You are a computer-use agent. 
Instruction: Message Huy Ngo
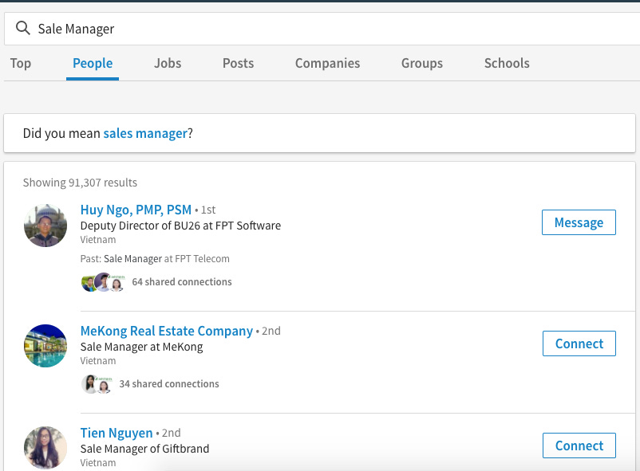tap(579, 222)
